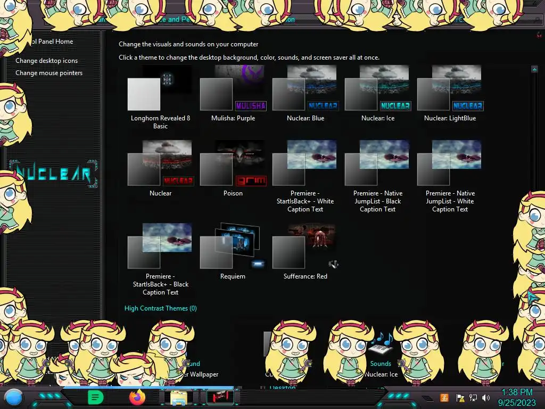Select the Requiem slideshow theme

click(x=233, y=252)
